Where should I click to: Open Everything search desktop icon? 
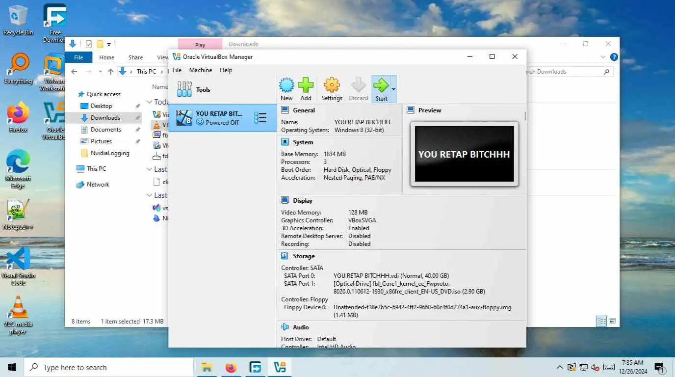click(x=18, y=69)
